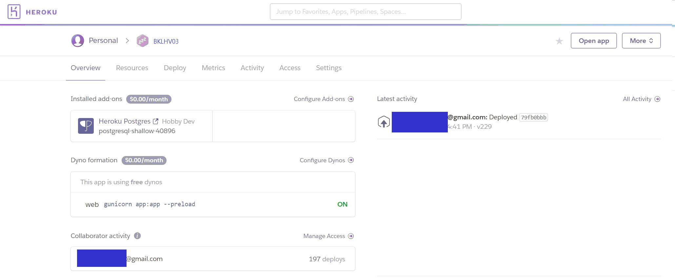
Task: Open the Personal account link
Action: coord(103,40)
